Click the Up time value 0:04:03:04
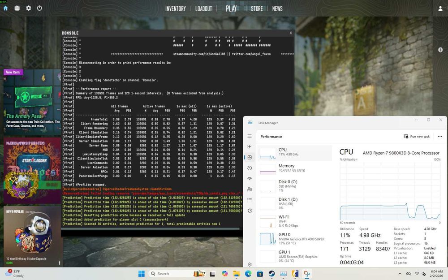The image size is (448, 280). click(x=352, y=262)
